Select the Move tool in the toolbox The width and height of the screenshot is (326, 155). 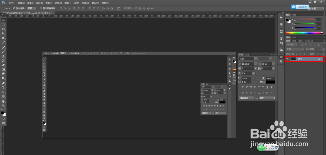[x=3, y=20]
